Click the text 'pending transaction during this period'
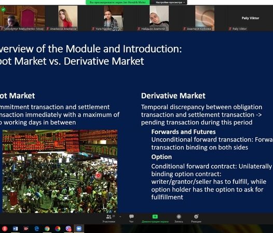Viewport: 273px width, 233px height. 197,123
